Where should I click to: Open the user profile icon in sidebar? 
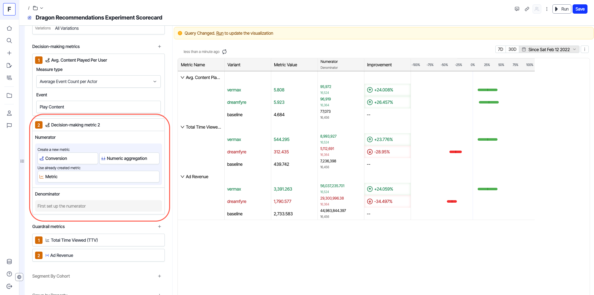click(x=9, y=113)
